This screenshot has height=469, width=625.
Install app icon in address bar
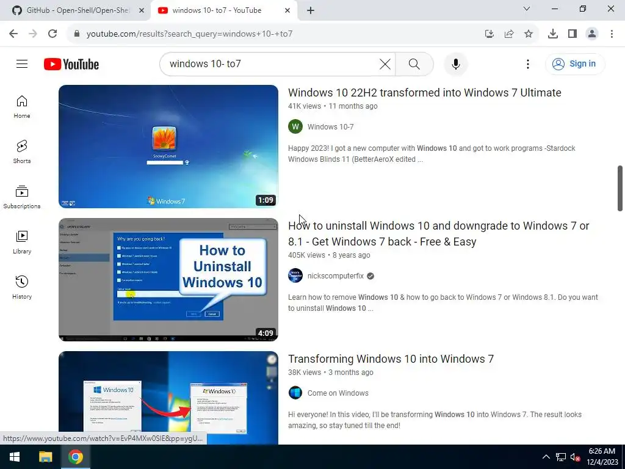click(490, 34)
